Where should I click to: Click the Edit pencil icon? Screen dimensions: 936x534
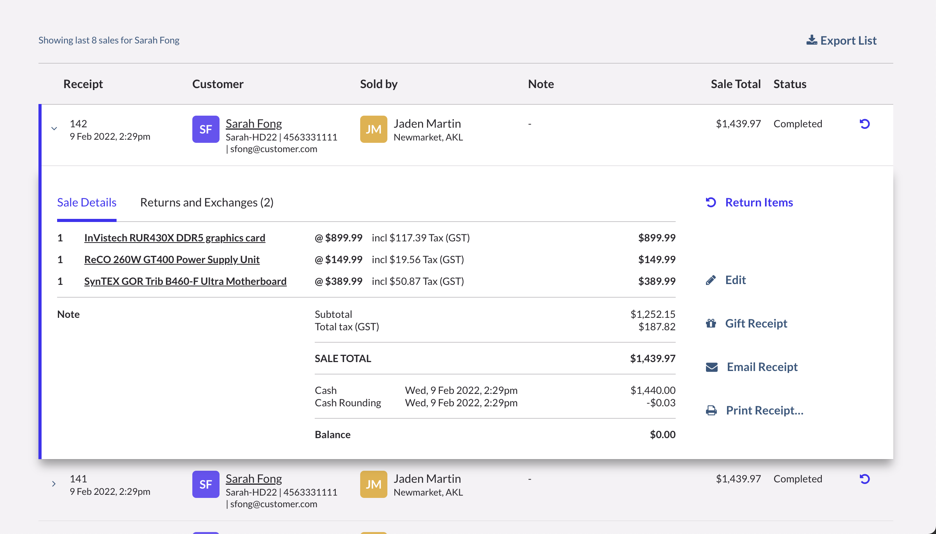(x=711, y=280)
